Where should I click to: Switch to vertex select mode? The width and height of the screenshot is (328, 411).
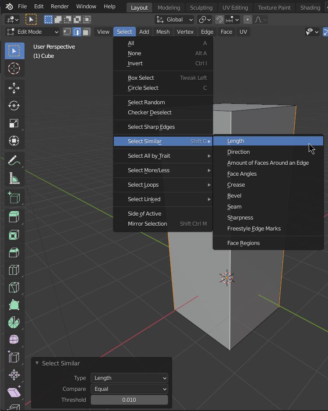coord(67,32)
